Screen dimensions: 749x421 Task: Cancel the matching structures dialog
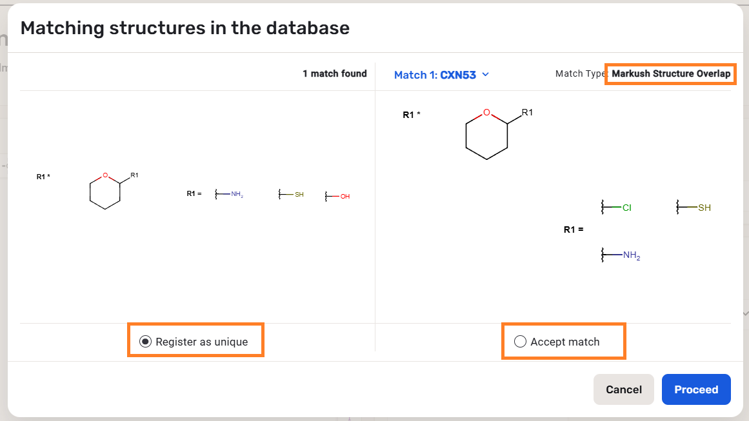[x=623, y=389]
